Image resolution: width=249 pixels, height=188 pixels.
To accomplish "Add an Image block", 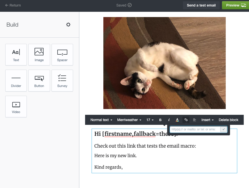I will point(39,55).
